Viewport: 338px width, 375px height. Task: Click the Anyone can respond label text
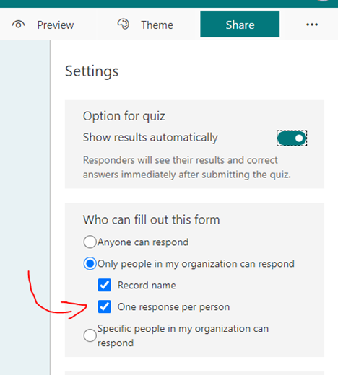(x=143, y=242)
